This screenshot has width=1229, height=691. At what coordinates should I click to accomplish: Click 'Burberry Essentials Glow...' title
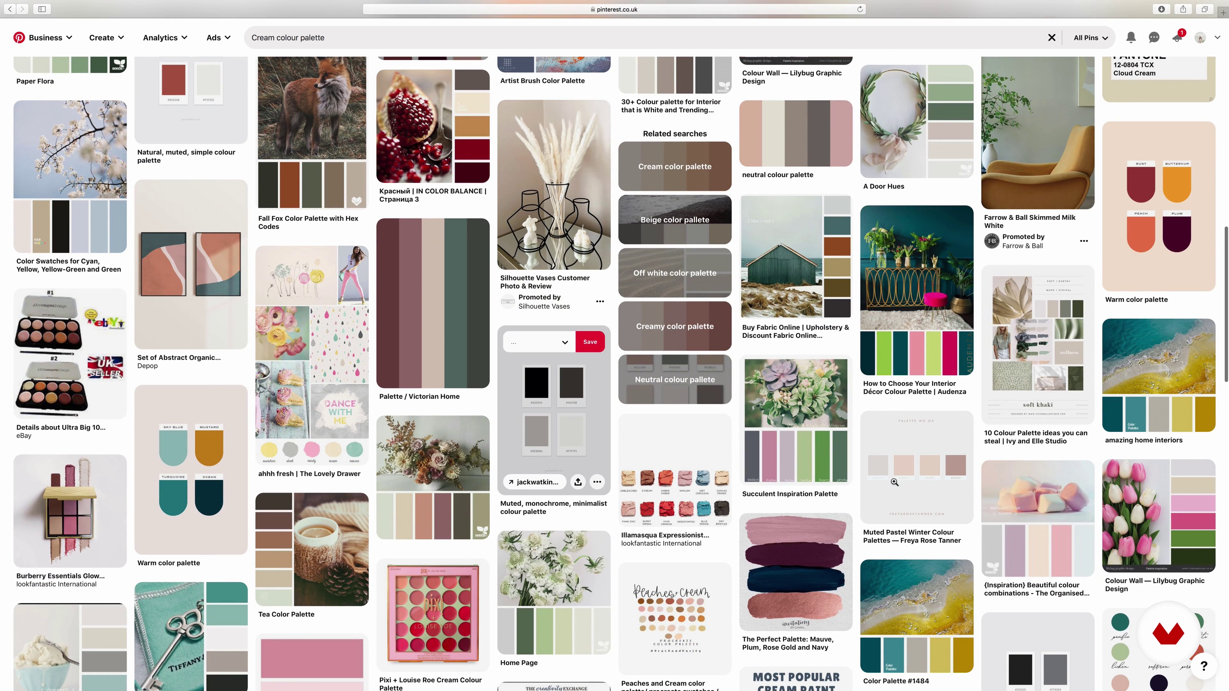[60, 576]
